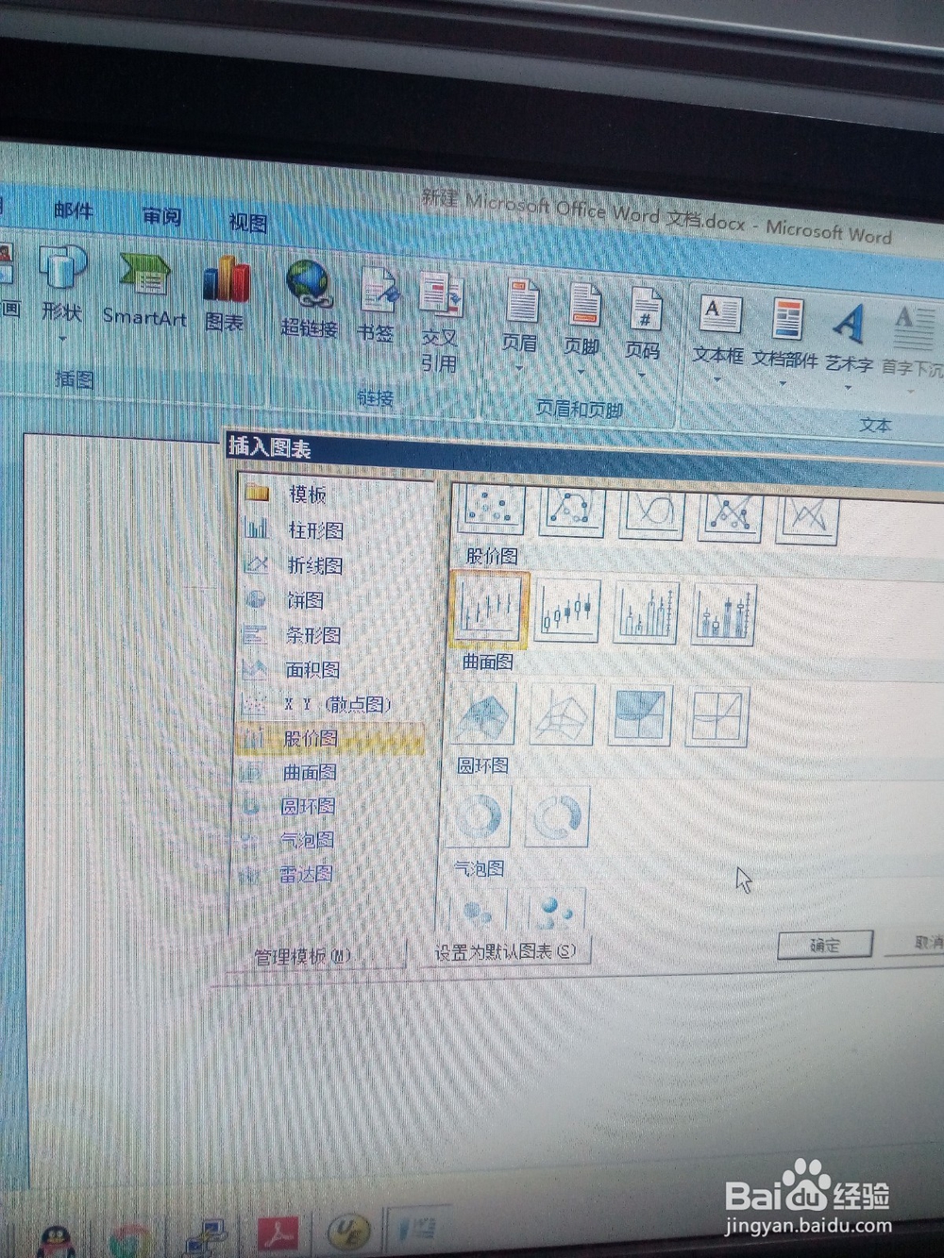Select Bubble chart (气泡图) category
Screen dimensions: 944x1258
(329, 840)
